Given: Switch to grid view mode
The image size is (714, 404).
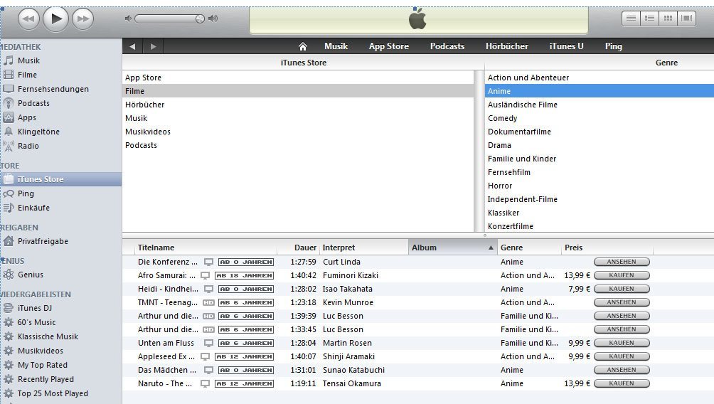Looking at the screenshot, I should pyautogui.click(x=668, y=18).
